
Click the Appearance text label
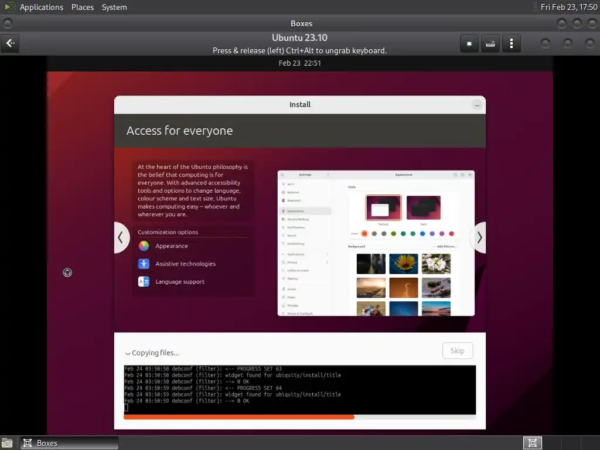point(172,246)
